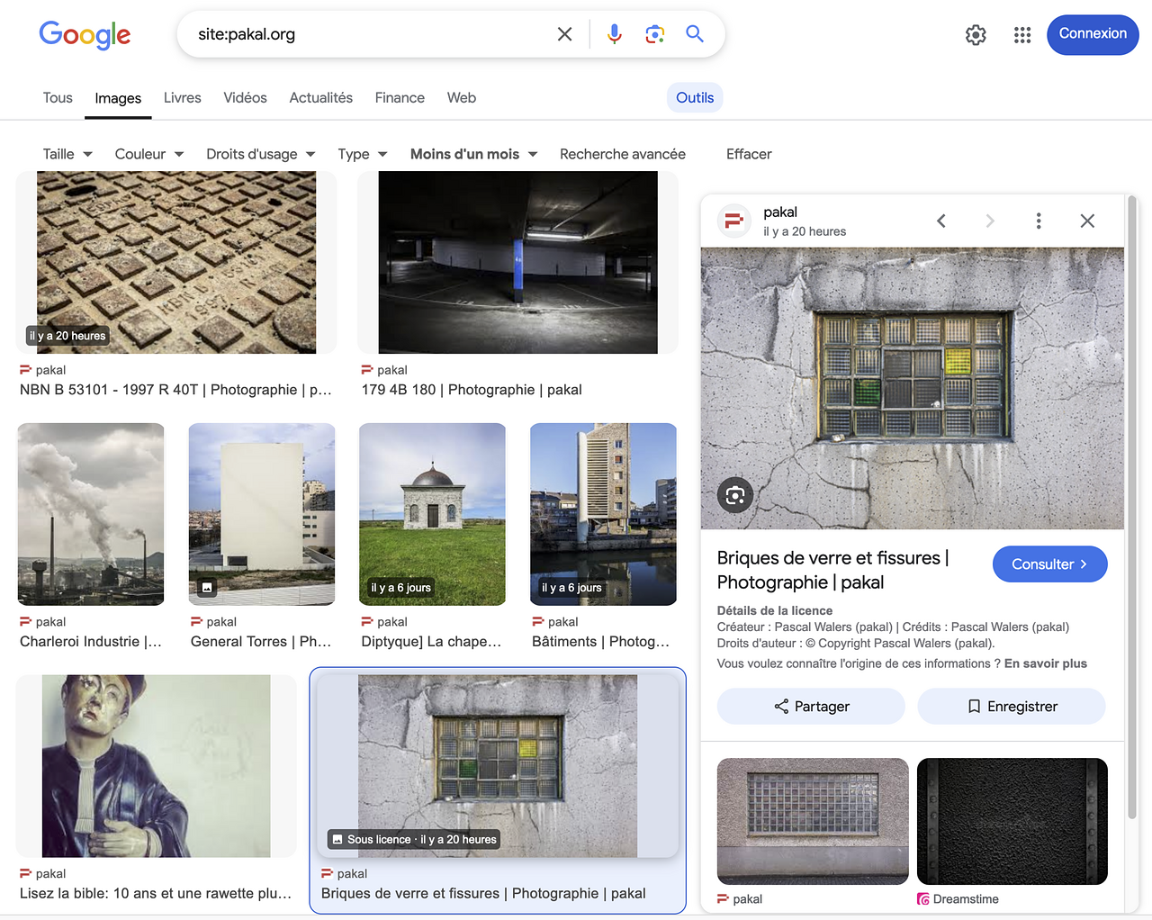This screenshot has height=920, width=1152.
Task: Open the three-dot menu in the image panel
Action: [1039, 220]
